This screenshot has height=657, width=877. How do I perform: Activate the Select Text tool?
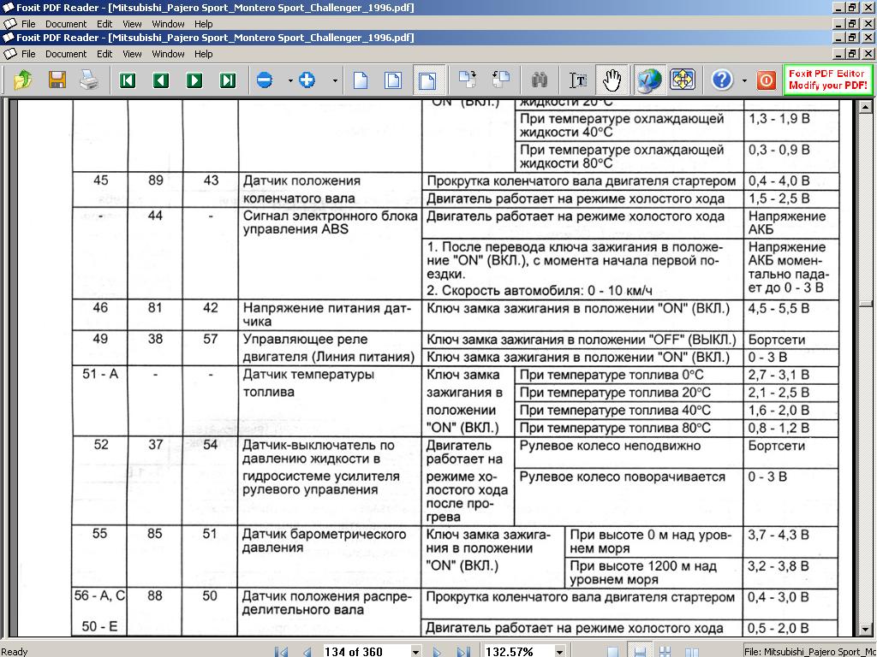click(x=578, y=80)
